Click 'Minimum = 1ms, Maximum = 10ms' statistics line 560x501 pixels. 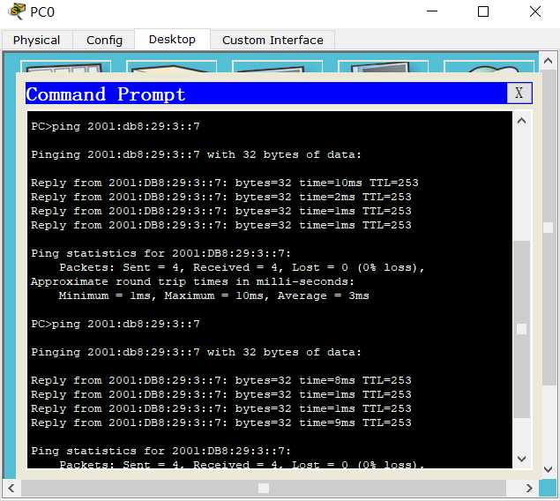click(x=213, y=295)
